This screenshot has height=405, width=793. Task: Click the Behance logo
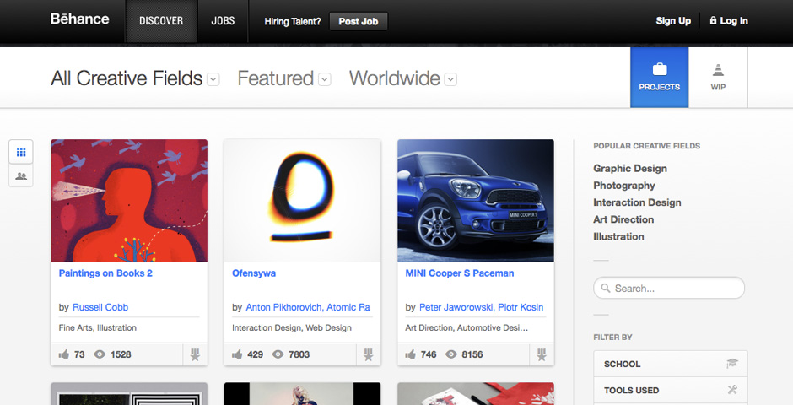click(79, 19)
